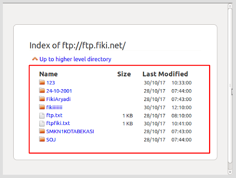Open the SOJ folder link
Screen dimensions: 236x178
[51, 139]
